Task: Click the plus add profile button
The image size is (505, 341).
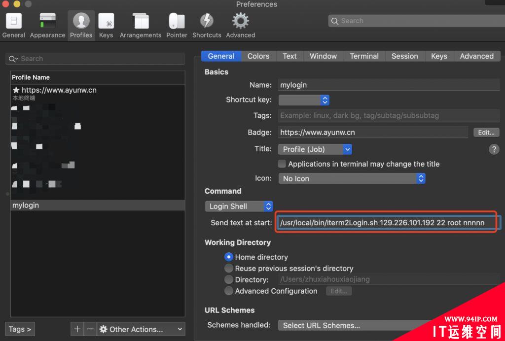Action: 77,329
